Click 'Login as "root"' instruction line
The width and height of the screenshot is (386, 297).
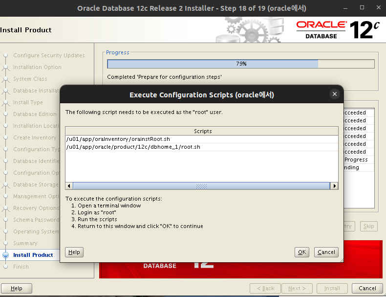pyautogui.click(x=93, y=212)
